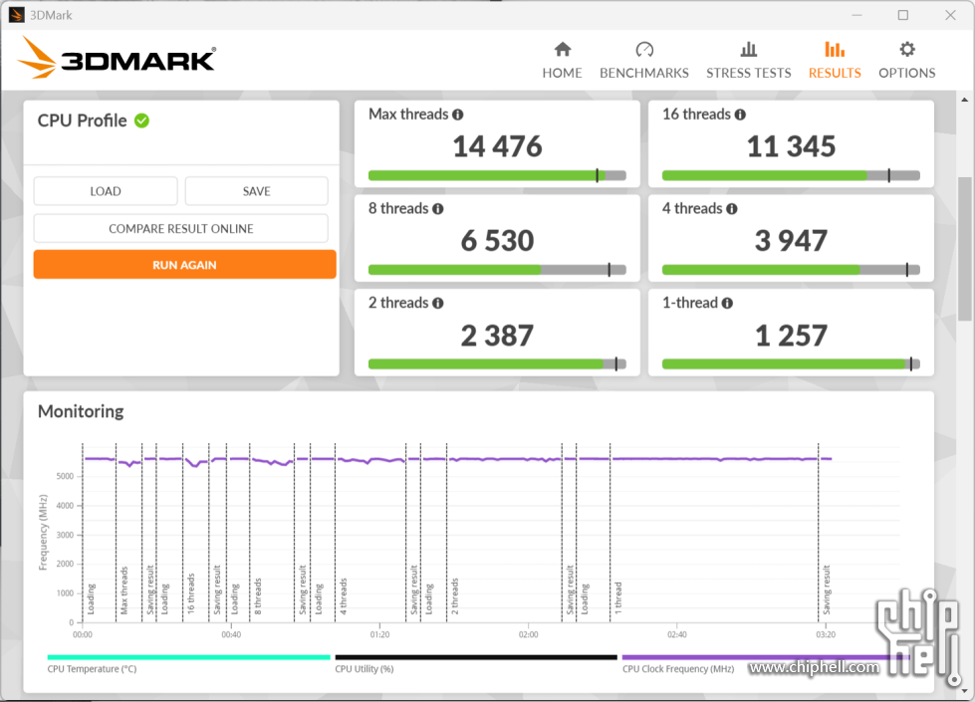Click the 8 threads score 6 530
This screenshot has width=975, height=702.
(497, 241)
